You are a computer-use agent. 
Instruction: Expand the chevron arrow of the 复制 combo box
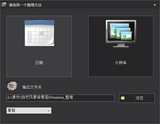48,111
